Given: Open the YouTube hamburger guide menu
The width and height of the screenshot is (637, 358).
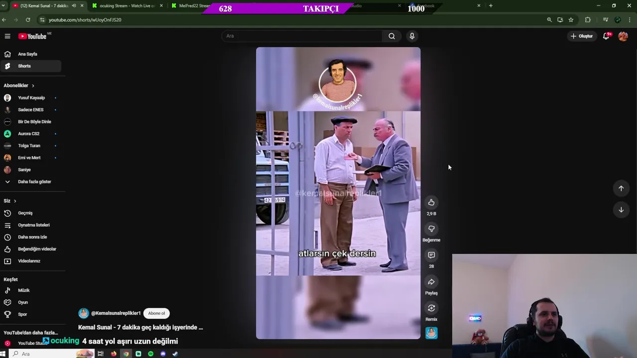Looking at the screenshot, I should click(7, 36).
